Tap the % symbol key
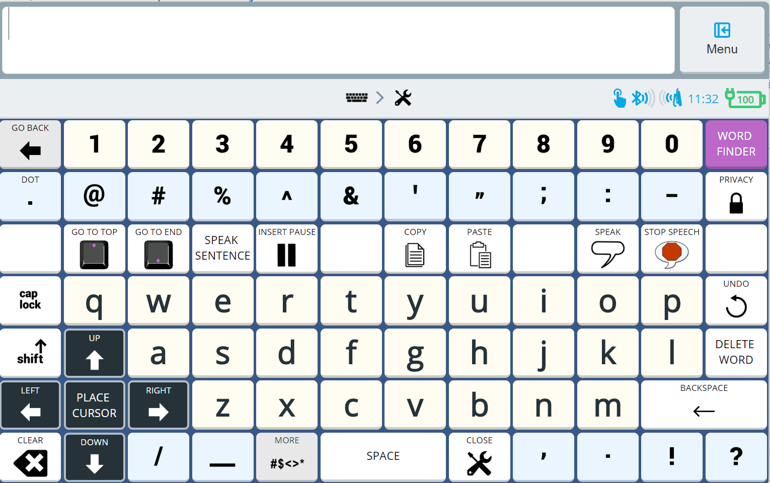The height and width of the screenshot is (483, 770). (223, 196)
